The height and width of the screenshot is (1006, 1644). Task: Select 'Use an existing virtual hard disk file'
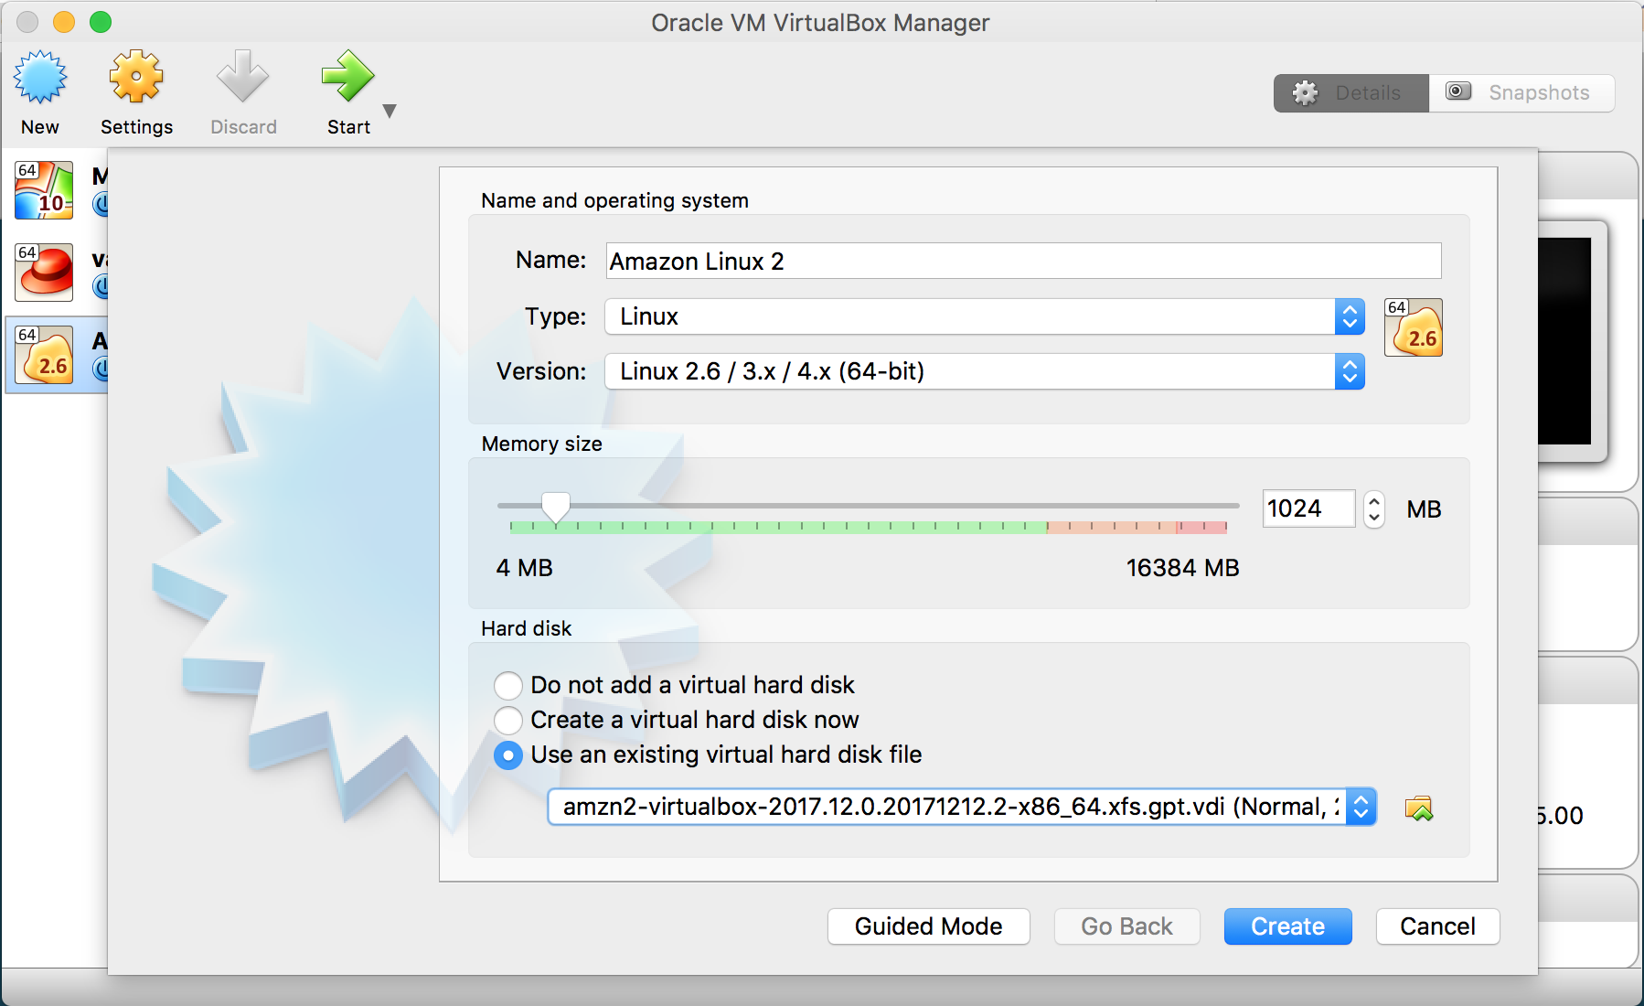508,755
